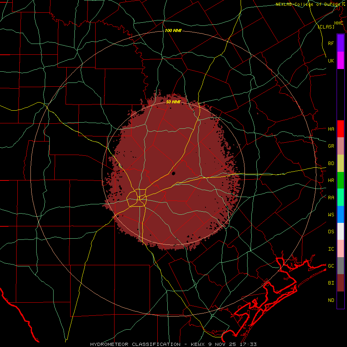Click the "GC" legend label
This screenshot has width=347, height=347.
331,266
